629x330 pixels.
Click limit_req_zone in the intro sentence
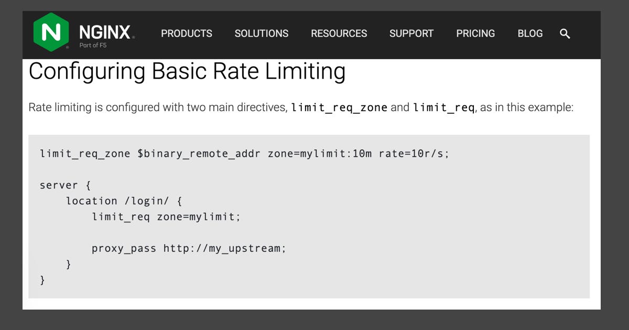pyautogui.click(x=339, y=108)
